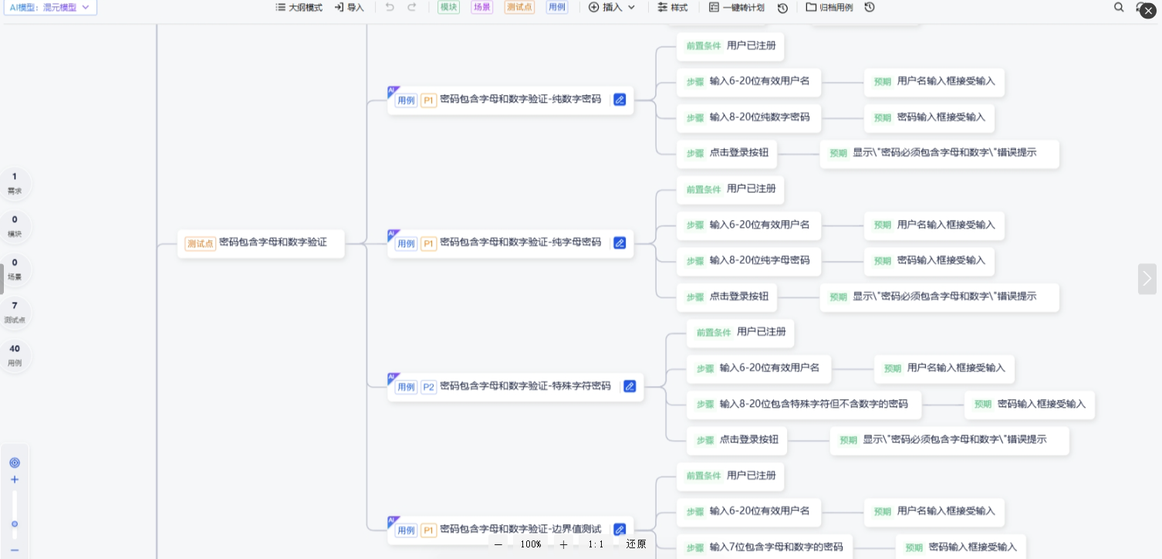Image resolution: width=1162 pixels, height=559 pixels.
Task: Edit the 特殊字符密码 case pencil icon
Action: tap(630, 386)
